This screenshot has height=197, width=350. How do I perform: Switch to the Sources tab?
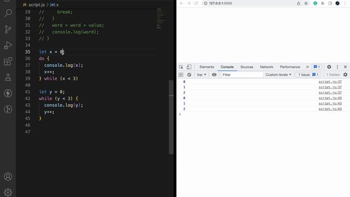(x=247, y=67)
